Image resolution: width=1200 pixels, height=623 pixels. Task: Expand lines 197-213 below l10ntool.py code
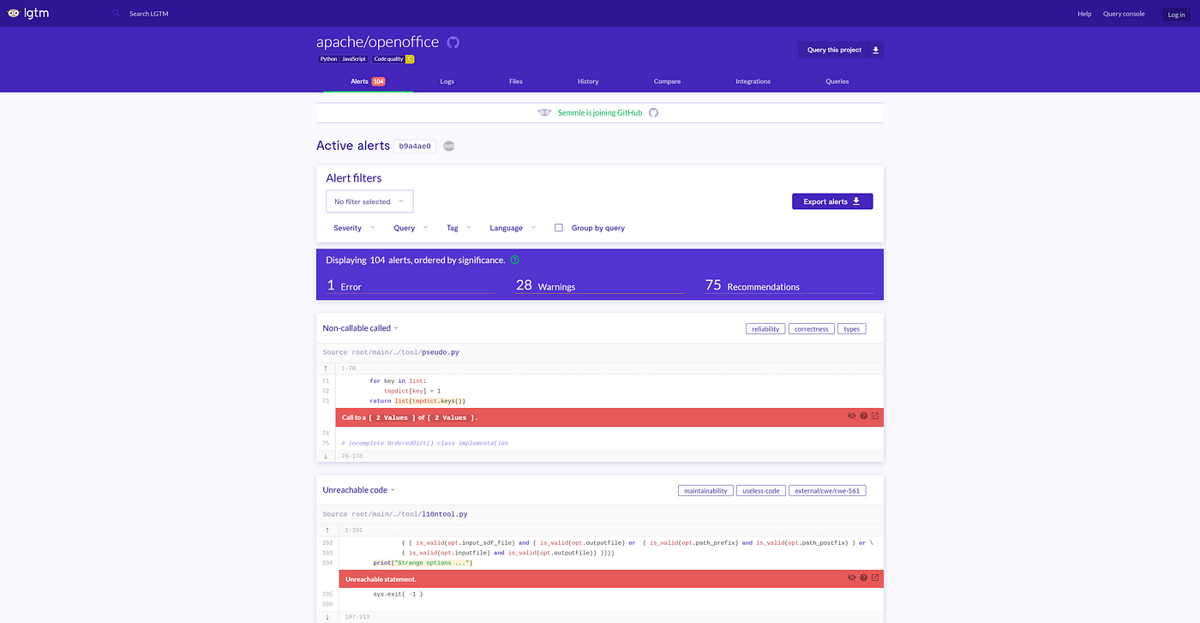coord(326,616)
